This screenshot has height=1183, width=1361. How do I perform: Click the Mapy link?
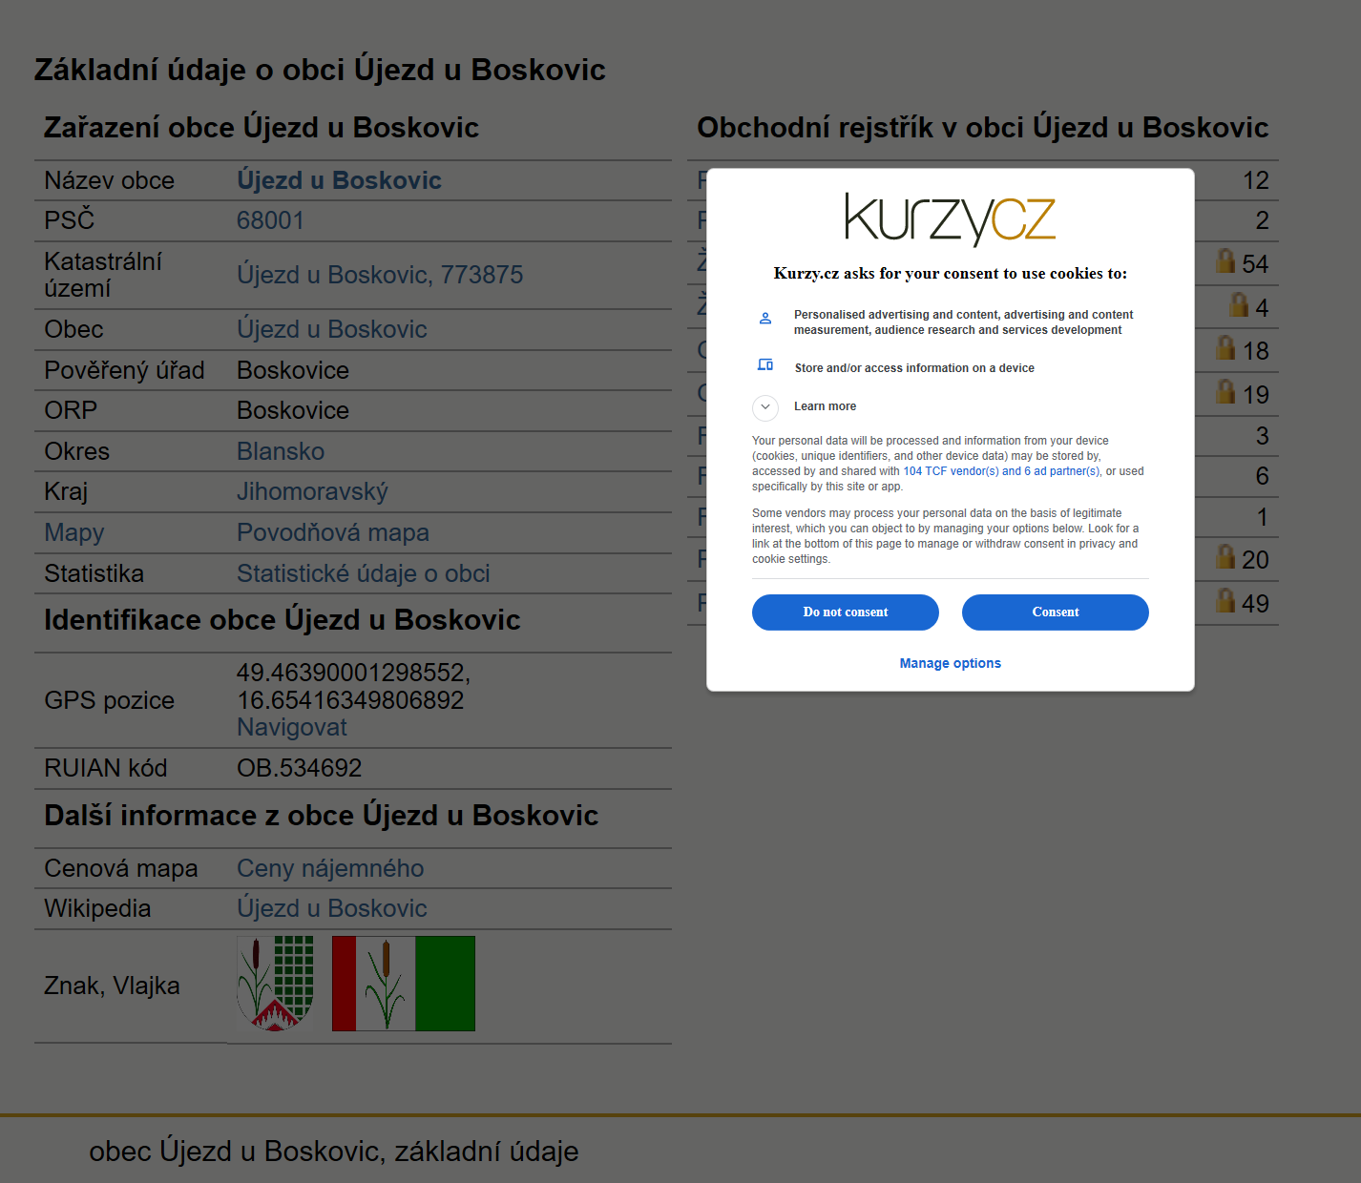(x=74, y=533)
